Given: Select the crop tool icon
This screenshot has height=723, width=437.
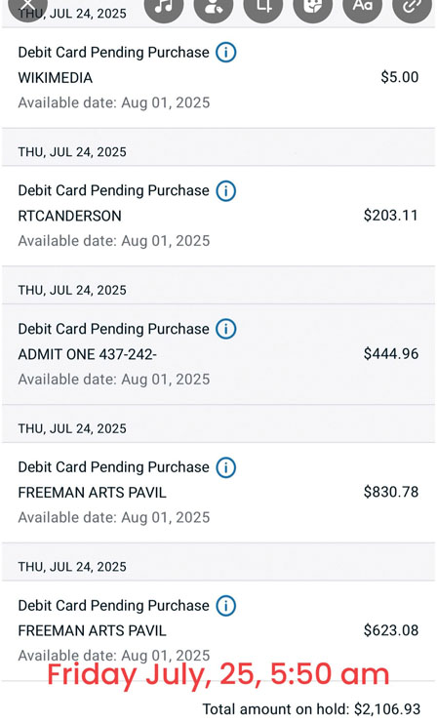Looking at the screenshot, I should 263,7.
